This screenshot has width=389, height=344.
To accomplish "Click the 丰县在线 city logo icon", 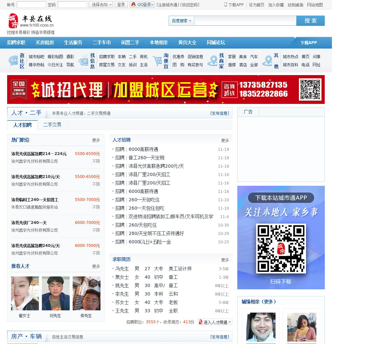I will (x=13, y=21).
